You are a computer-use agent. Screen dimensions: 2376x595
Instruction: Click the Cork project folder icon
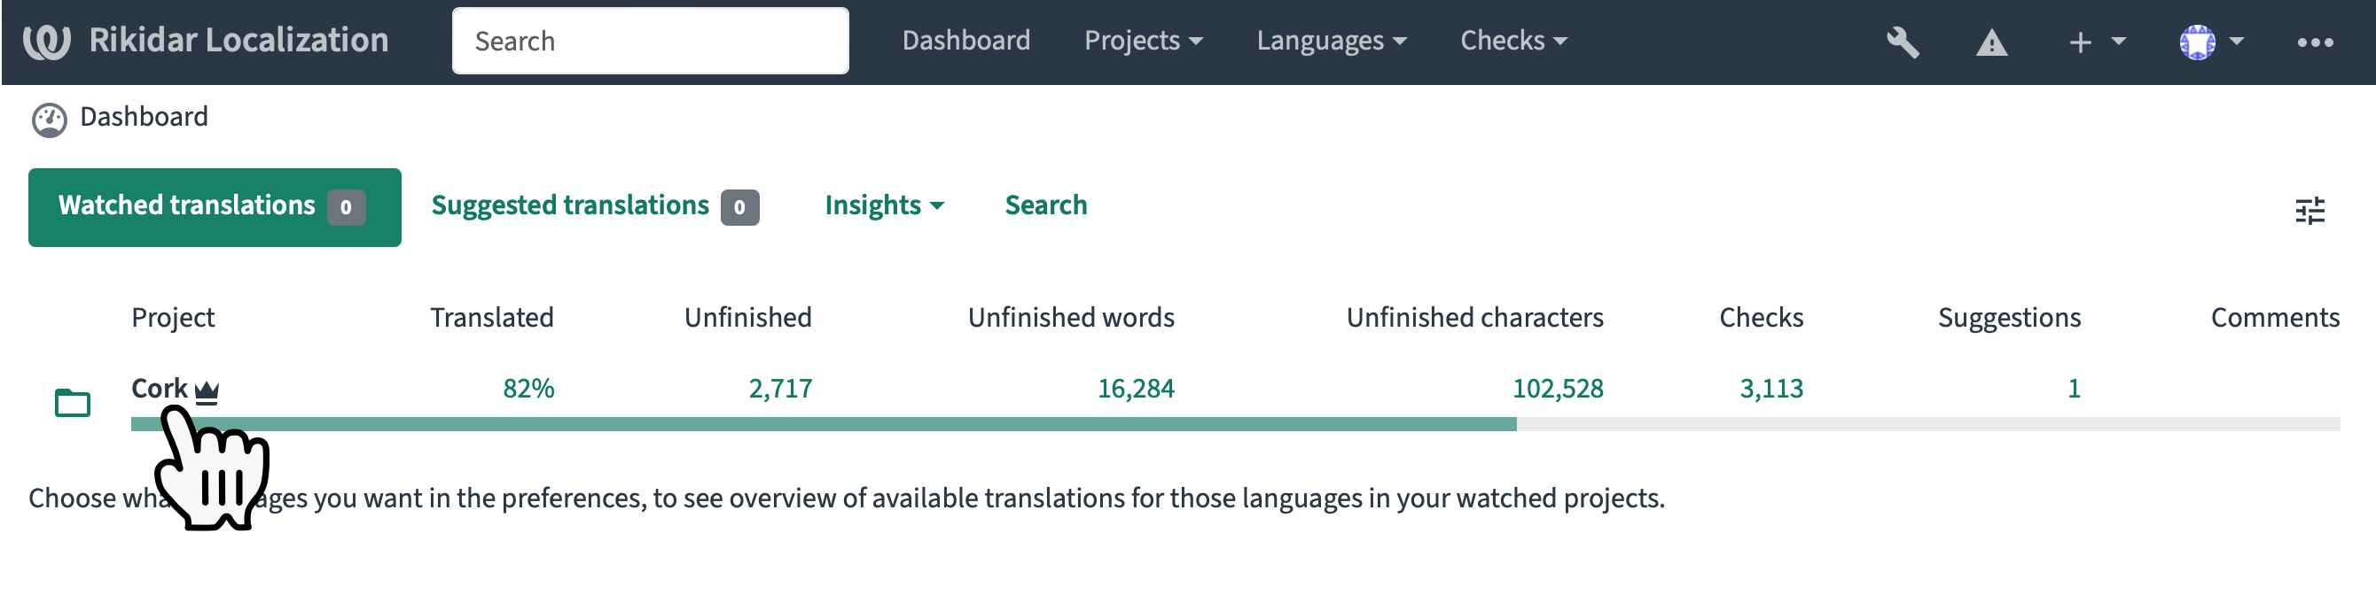72,403
